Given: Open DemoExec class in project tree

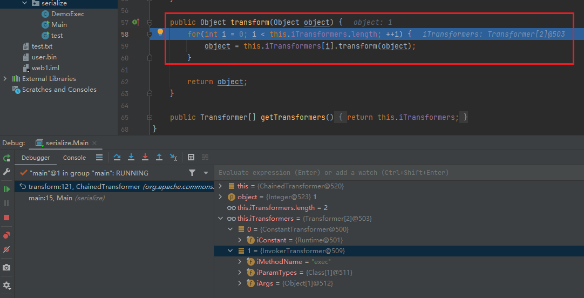Looking at the screenshot, I should coord(68,14).
